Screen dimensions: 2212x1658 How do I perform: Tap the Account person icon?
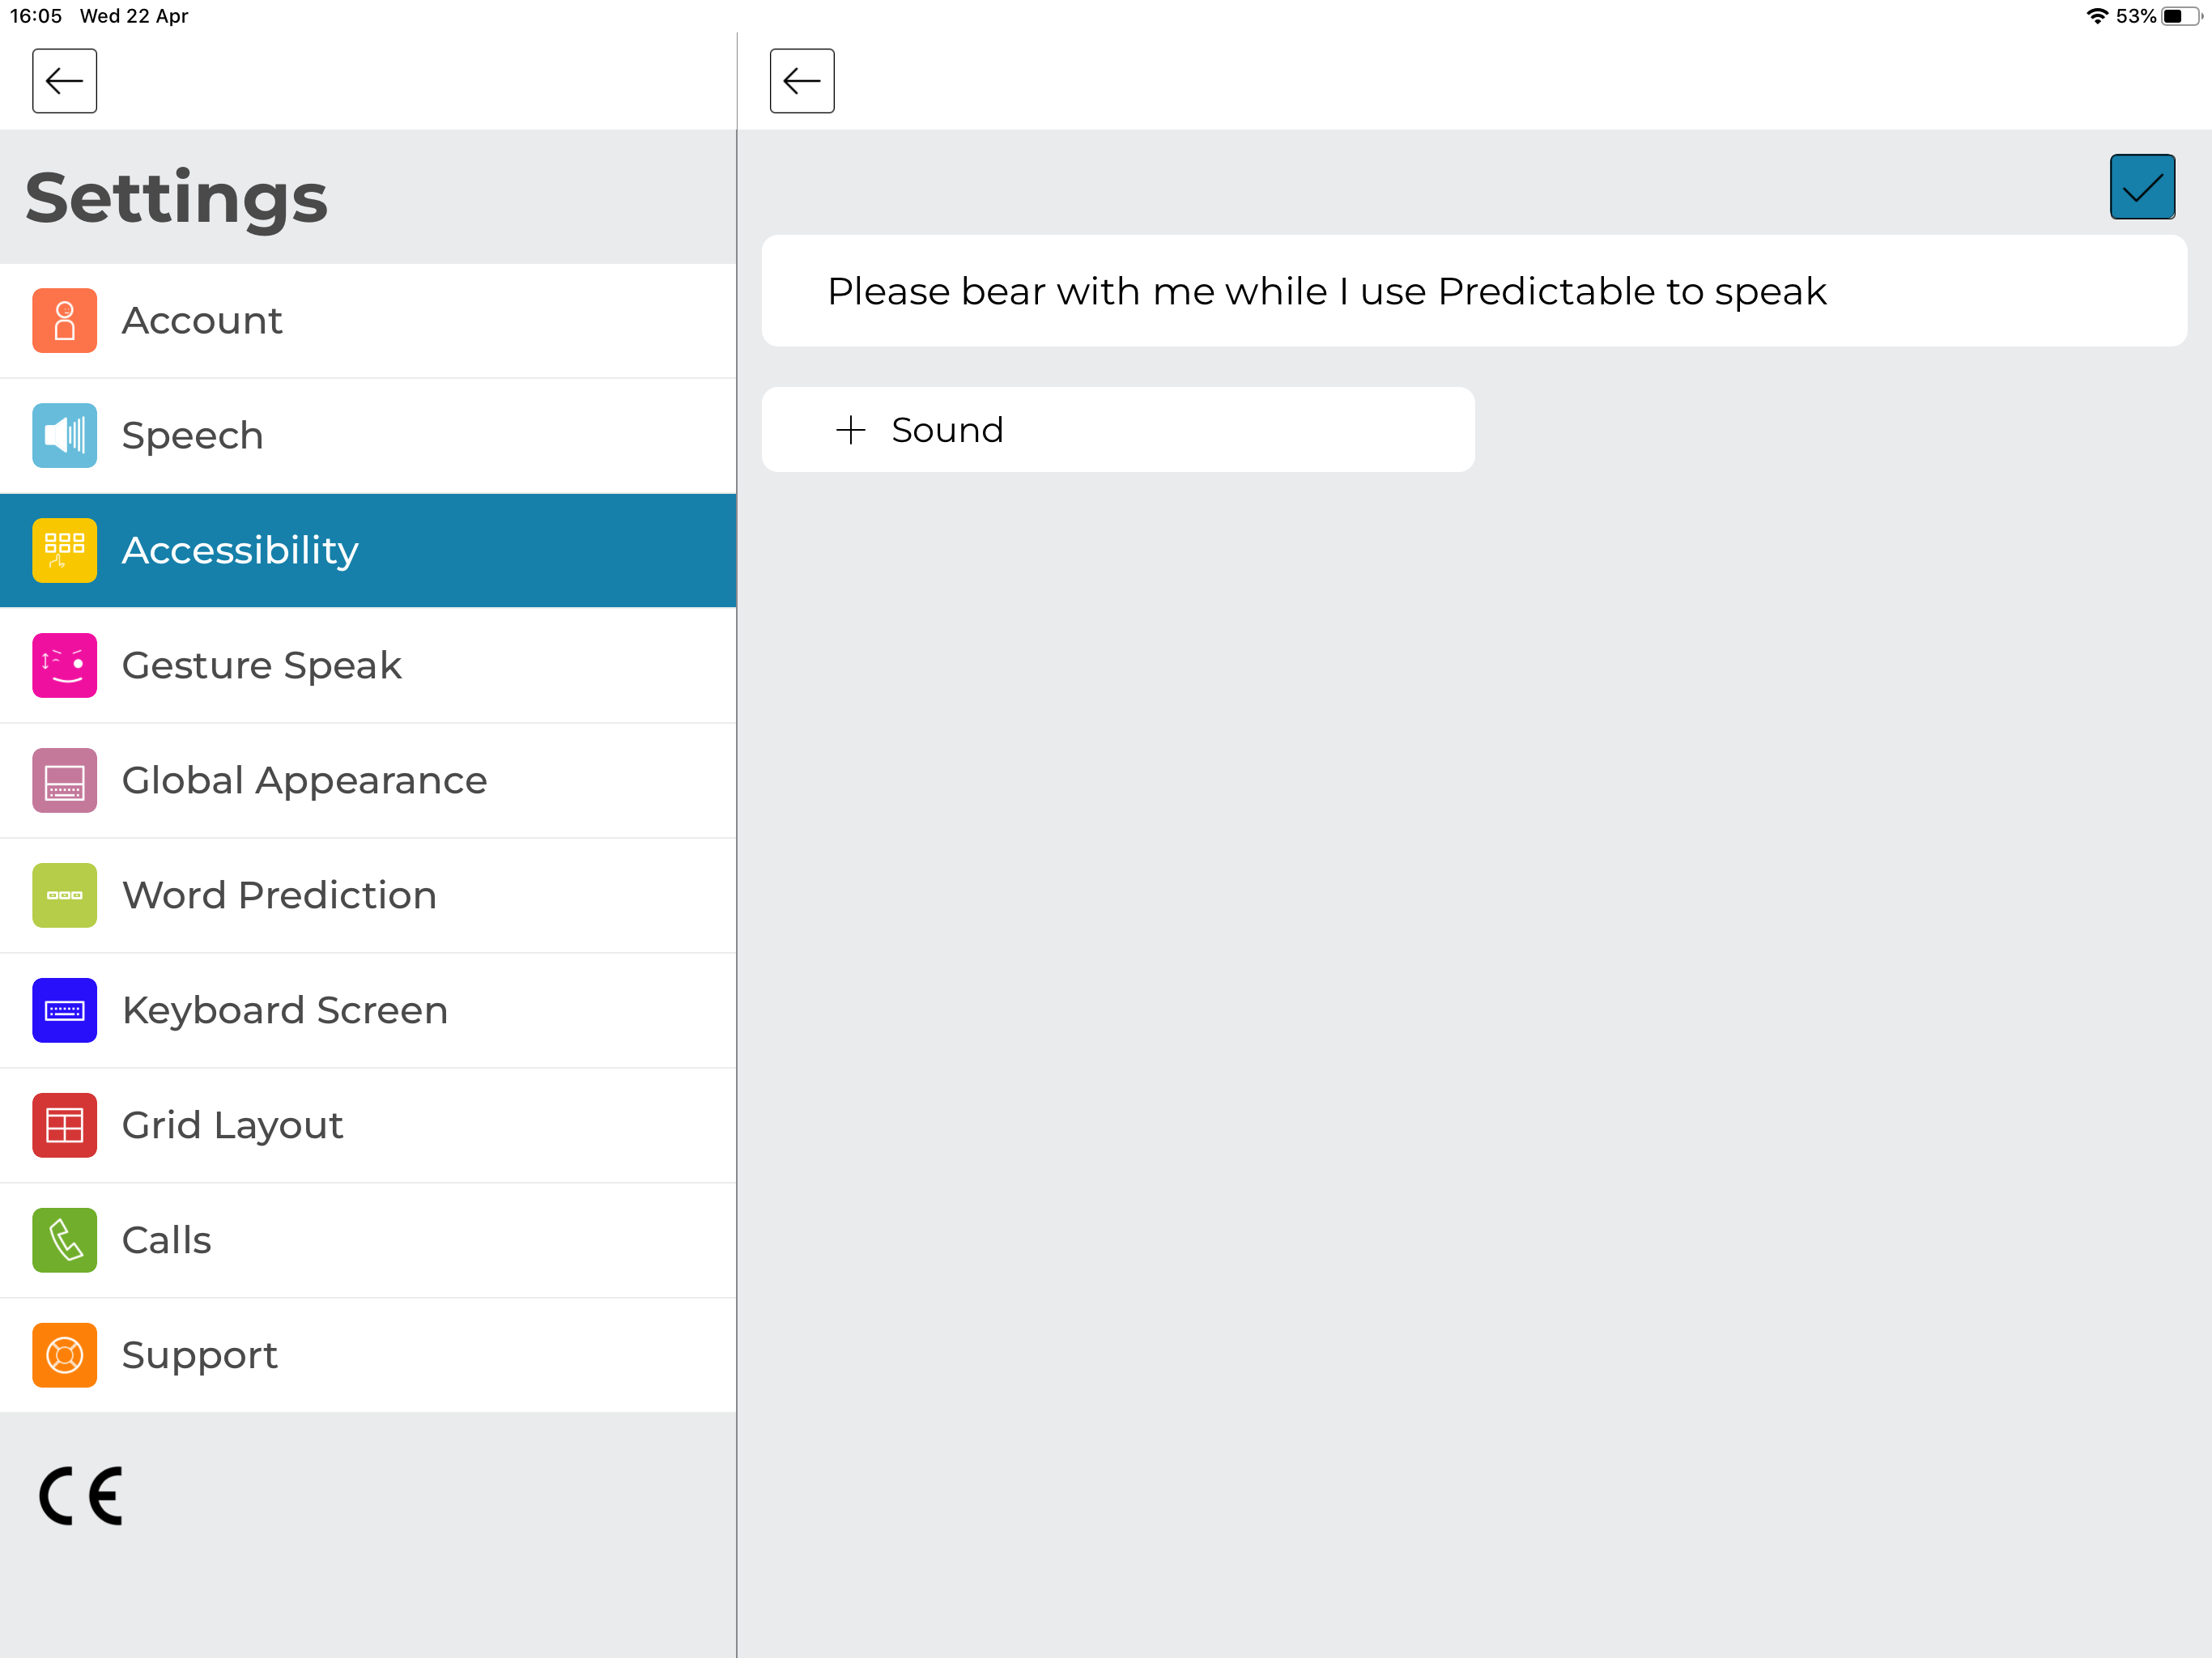point(64,321)
